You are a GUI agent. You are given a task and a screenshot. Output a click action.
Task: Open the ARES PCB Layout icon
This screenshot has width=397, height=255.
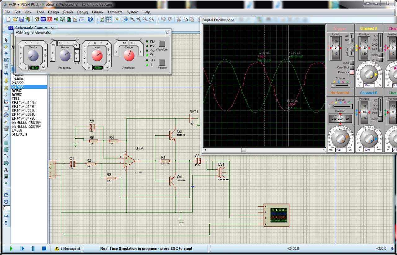(49, 19)
